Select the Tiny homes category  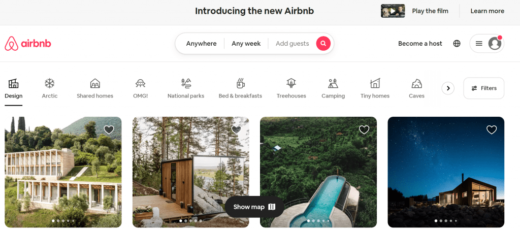(375, 88)
